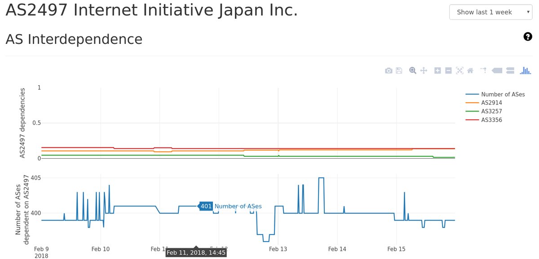
Task: Download plot as PNG with camera icon
Action: click(389, 70)
